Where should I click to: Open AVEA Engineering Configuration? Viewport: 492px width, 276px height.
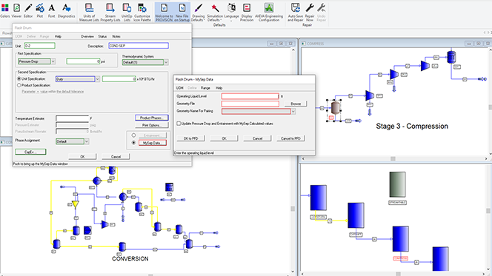point(269,13)
